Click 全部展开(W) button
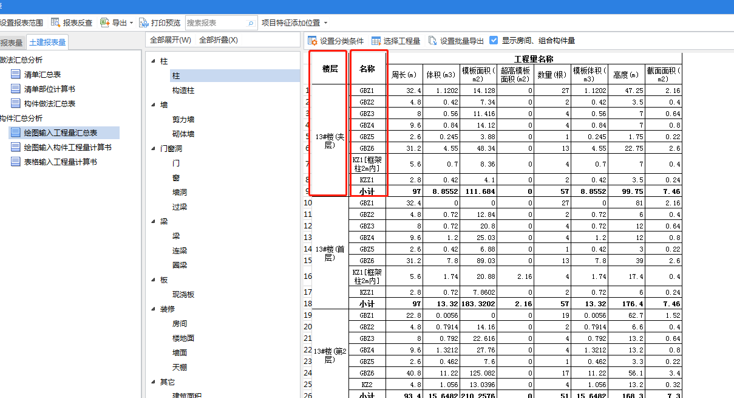 click(171, 40)
